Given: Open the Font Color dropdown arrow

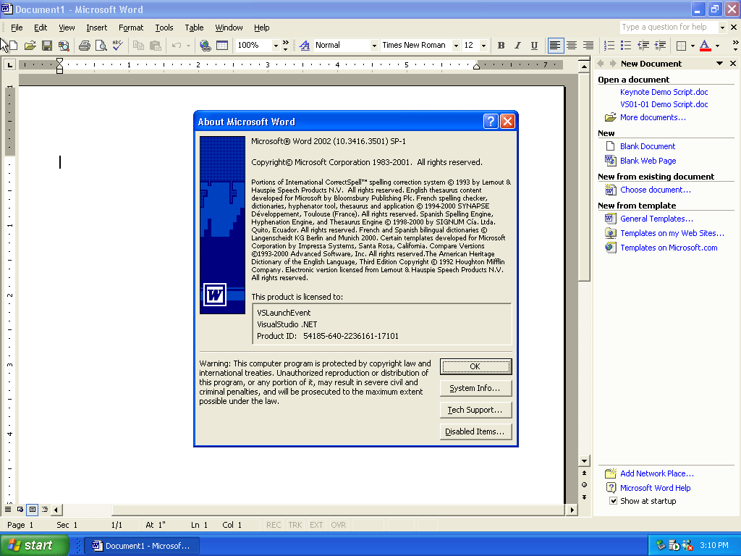Looking at the screenshot, I should click(717, 46).
